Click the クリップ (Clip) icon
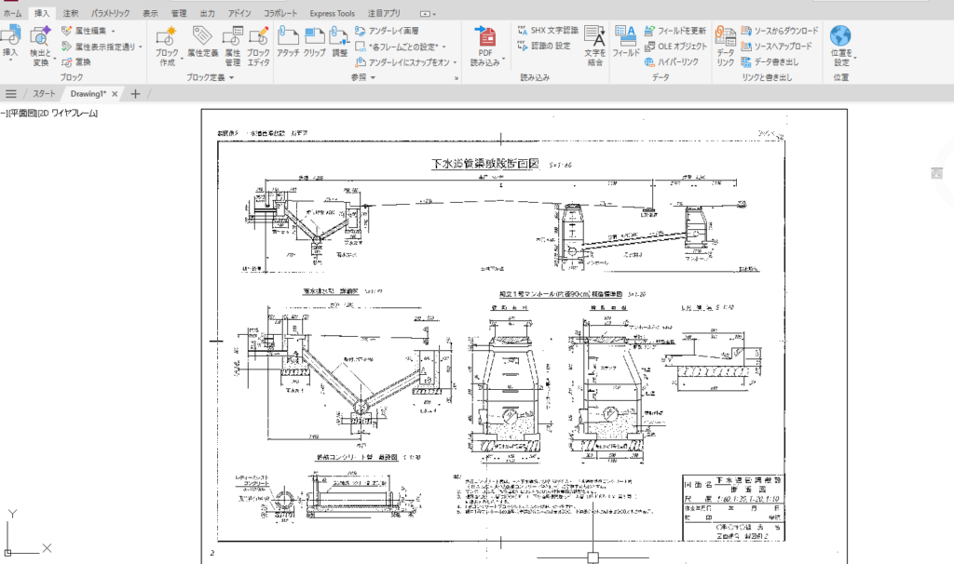Screen dimensions: 954x564 point(315,36)
